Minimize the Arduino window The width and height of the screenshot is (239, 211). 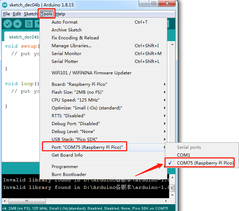click(x=144, y=4)
